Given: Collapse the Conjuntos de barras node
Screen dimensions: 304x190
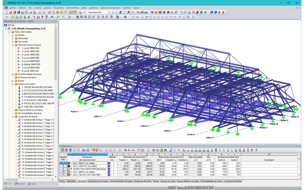Looking at the screenshot, I should (x=12, y=116).
